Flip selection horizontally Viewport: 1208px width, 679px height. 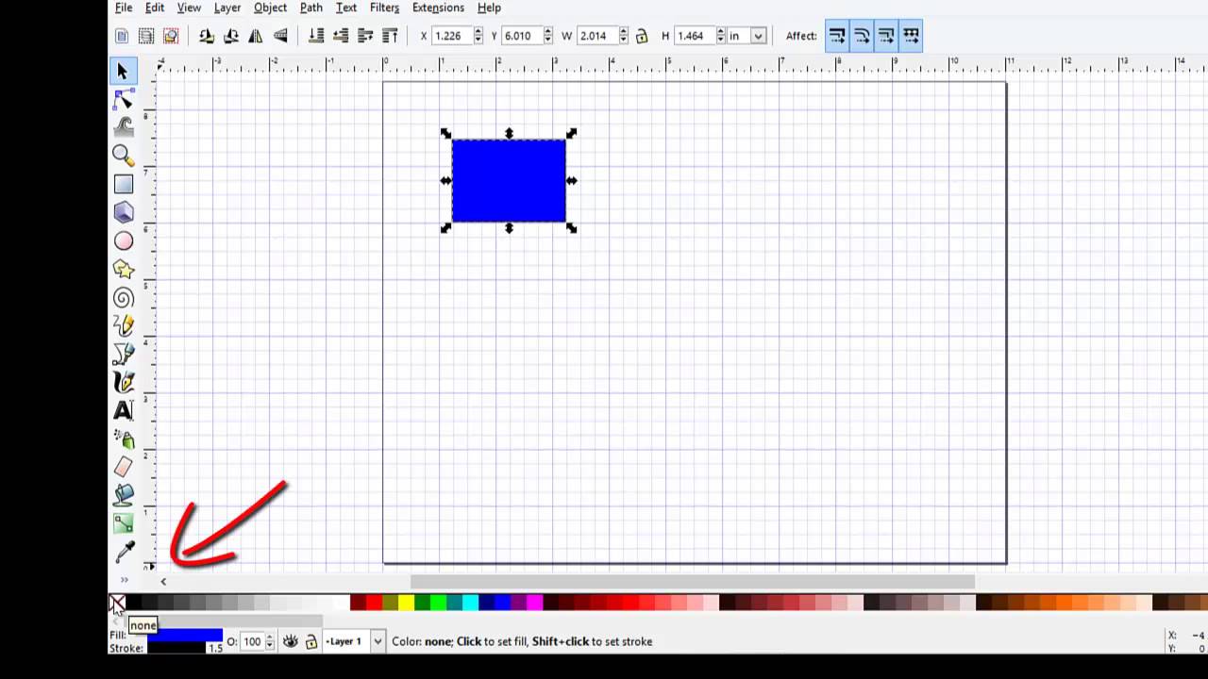point(256,36)
